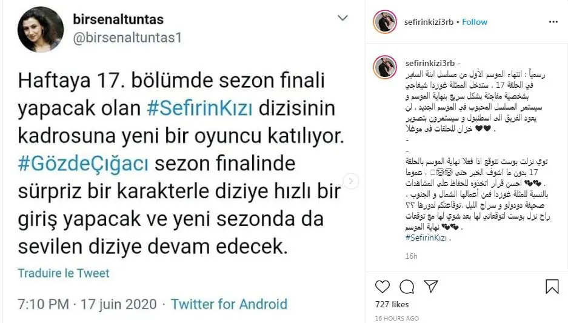This screenshot has width=568, height=323.
Task: Expand the tweet options chevron
Action: pos(342,18)
